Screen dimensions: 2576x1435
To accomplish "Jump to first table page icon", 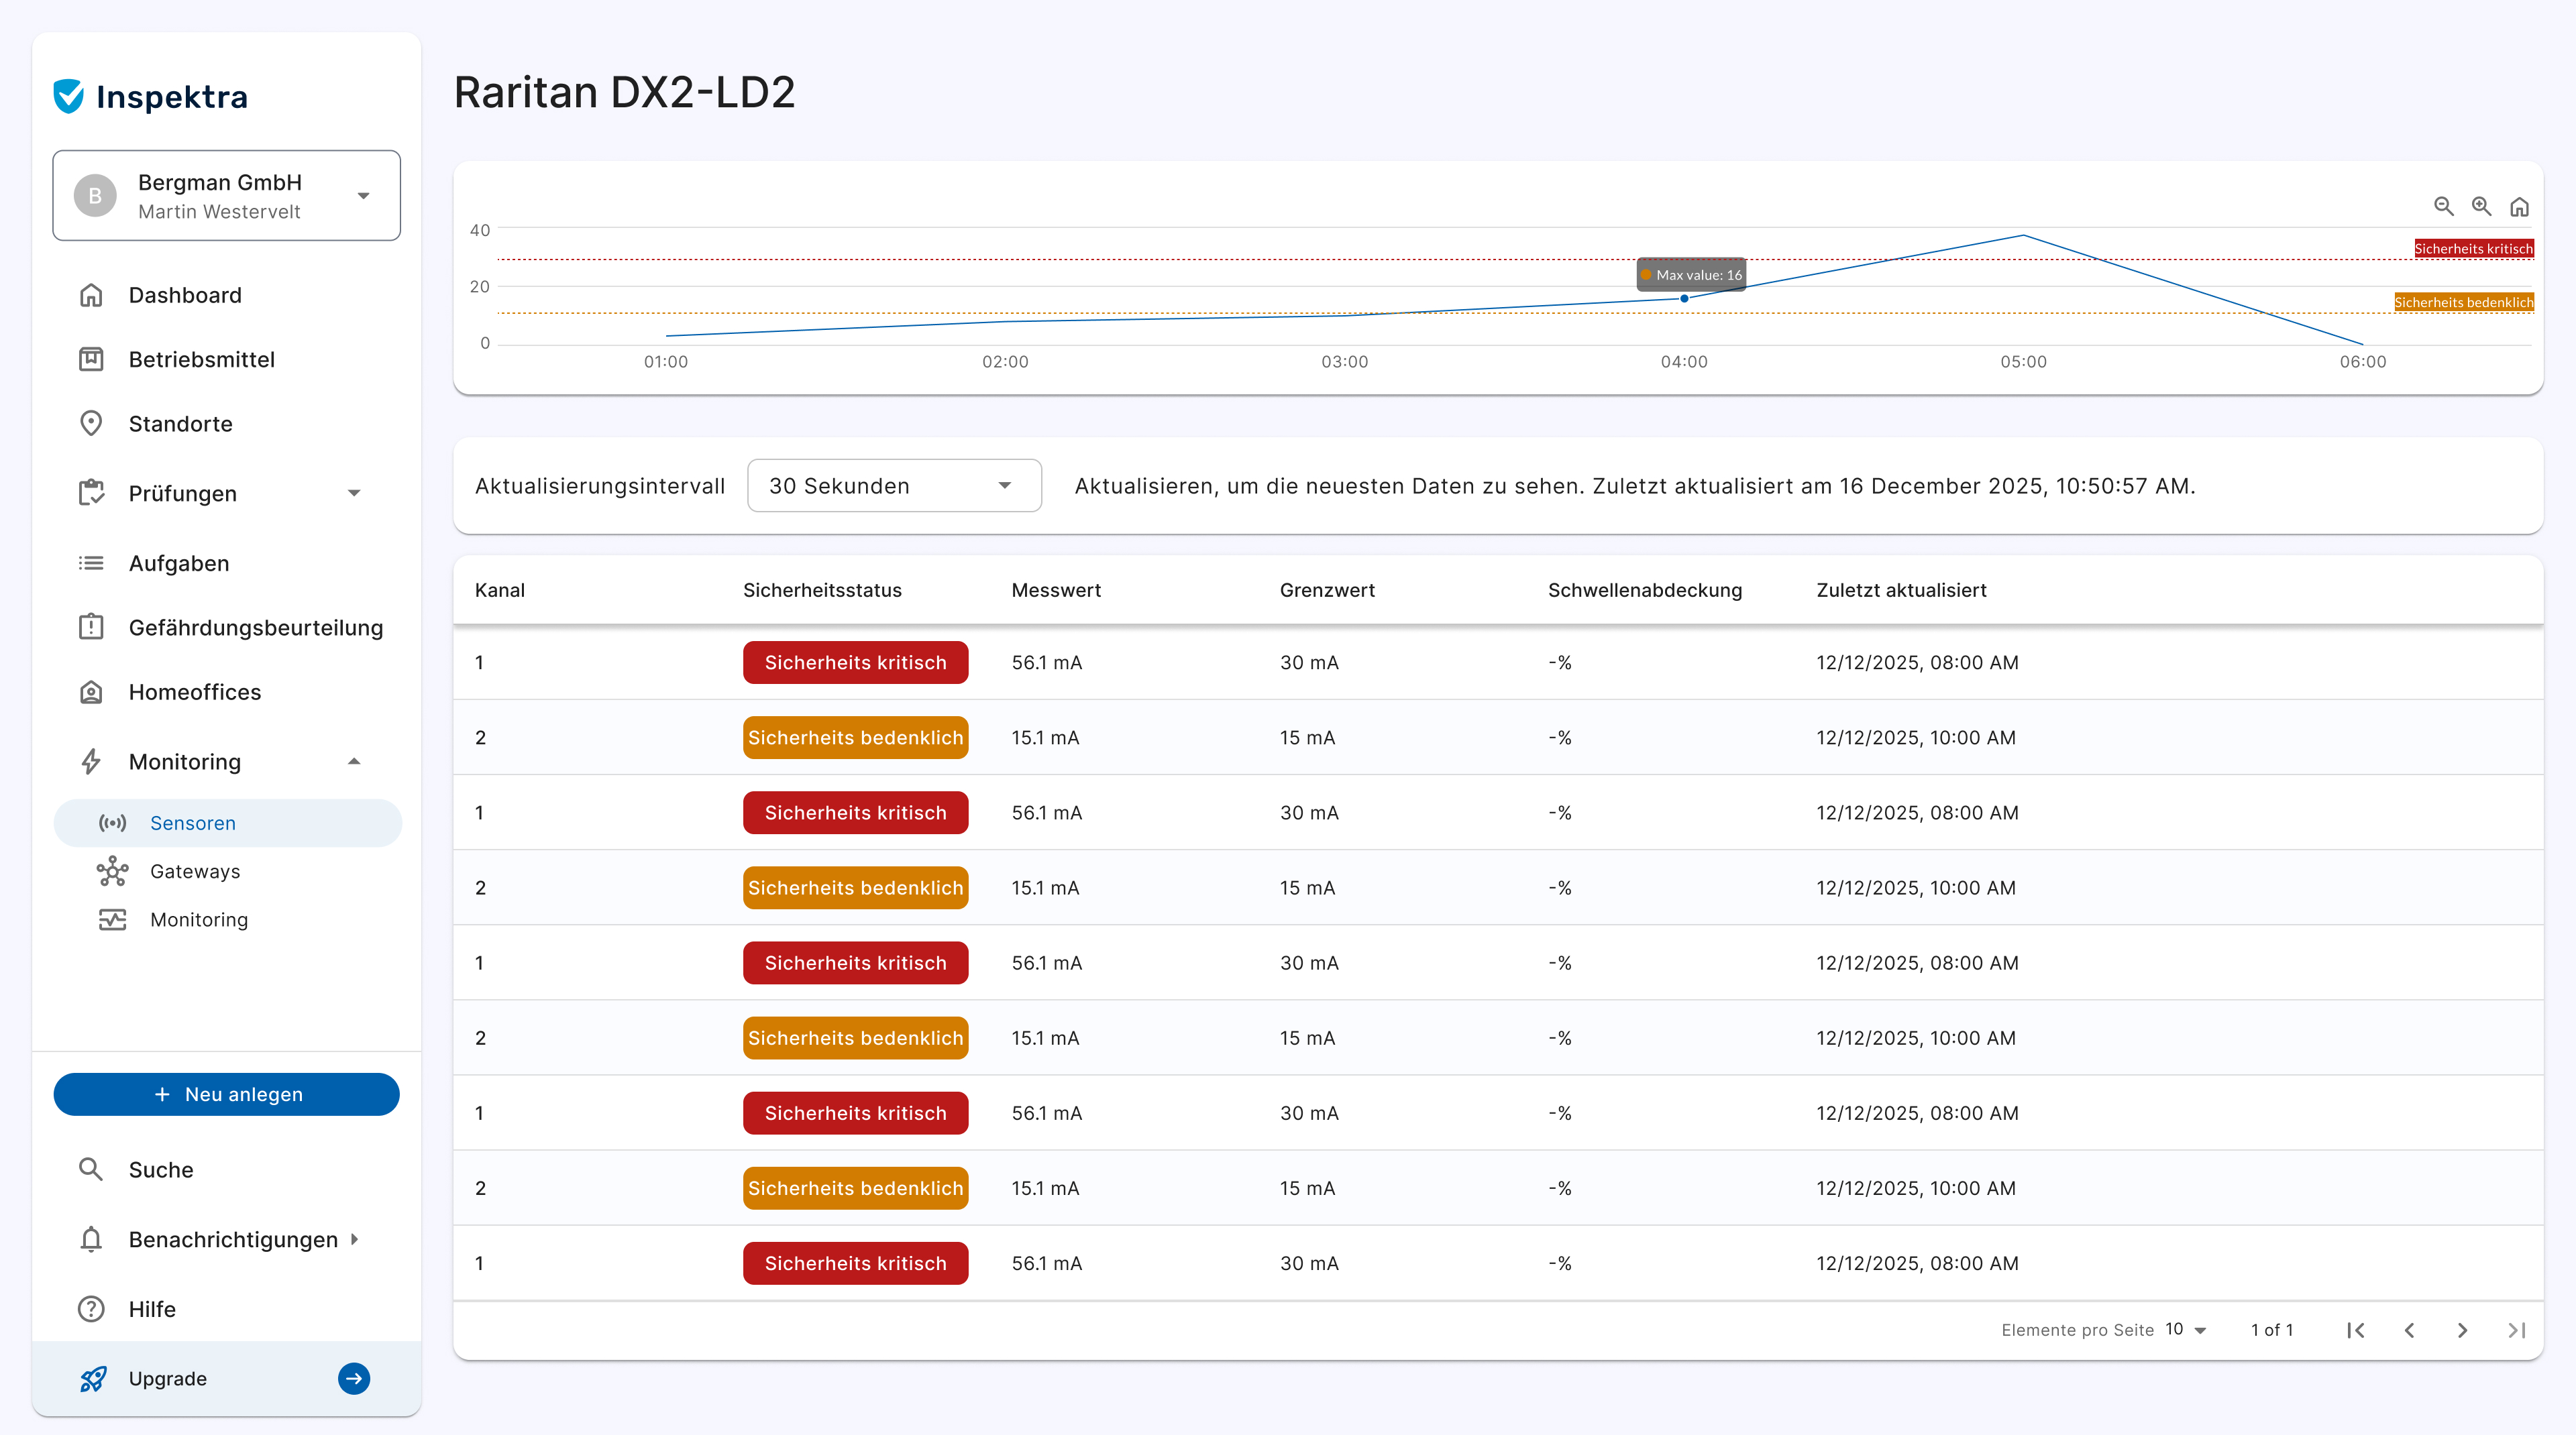I will click(x=2356, y=1330).
